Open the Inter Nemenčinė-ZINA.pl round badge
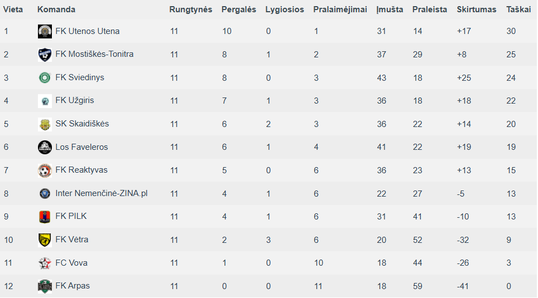The image size is (538, 298). 45,193
